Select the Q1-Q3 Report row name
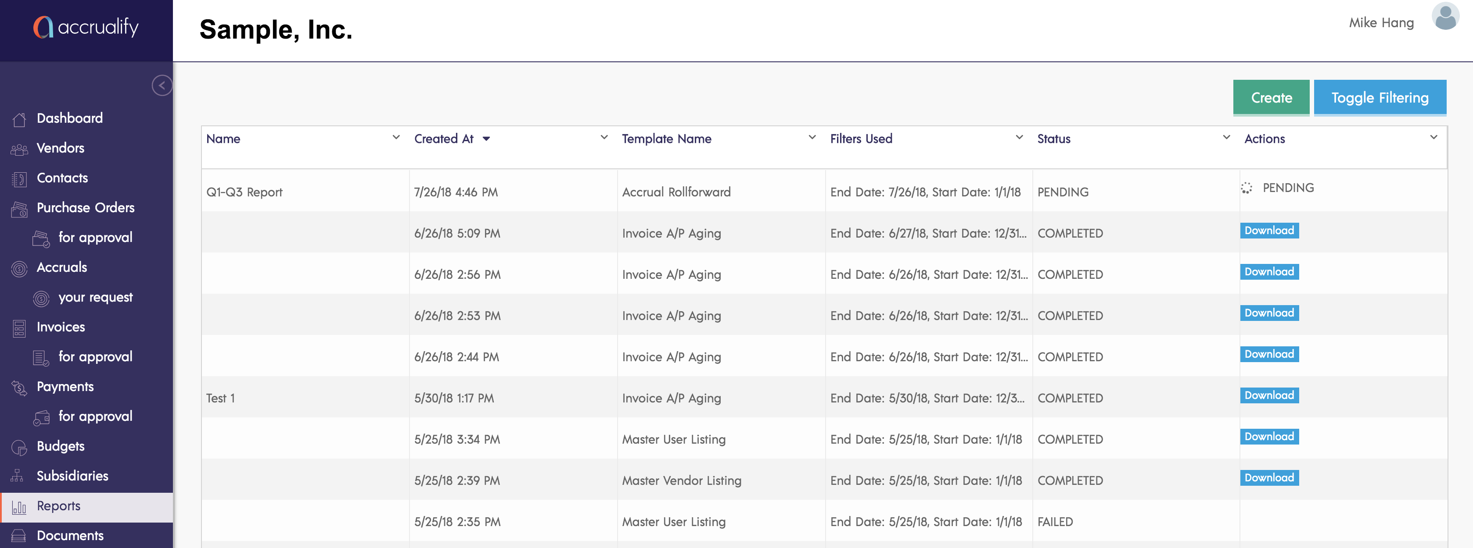The width and height of the screenshot is (1473, 548). [x=244, y=192]
